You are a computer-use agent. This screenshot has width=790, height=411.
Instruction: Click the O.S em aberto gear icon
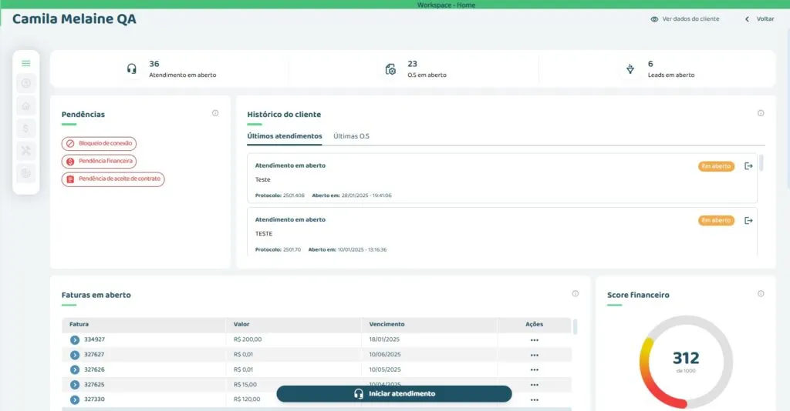tap(390, 69)
